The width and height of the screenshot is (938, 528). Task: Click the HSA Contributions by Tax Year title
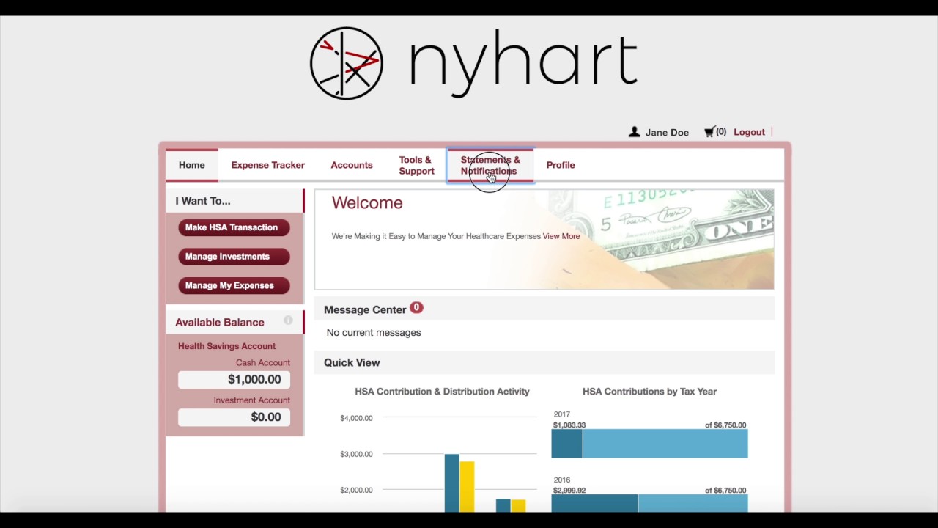coord(649,392)
